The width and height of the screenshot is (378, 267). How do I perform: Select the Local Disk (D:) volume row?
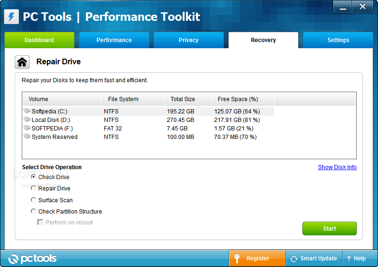point(148,120)
